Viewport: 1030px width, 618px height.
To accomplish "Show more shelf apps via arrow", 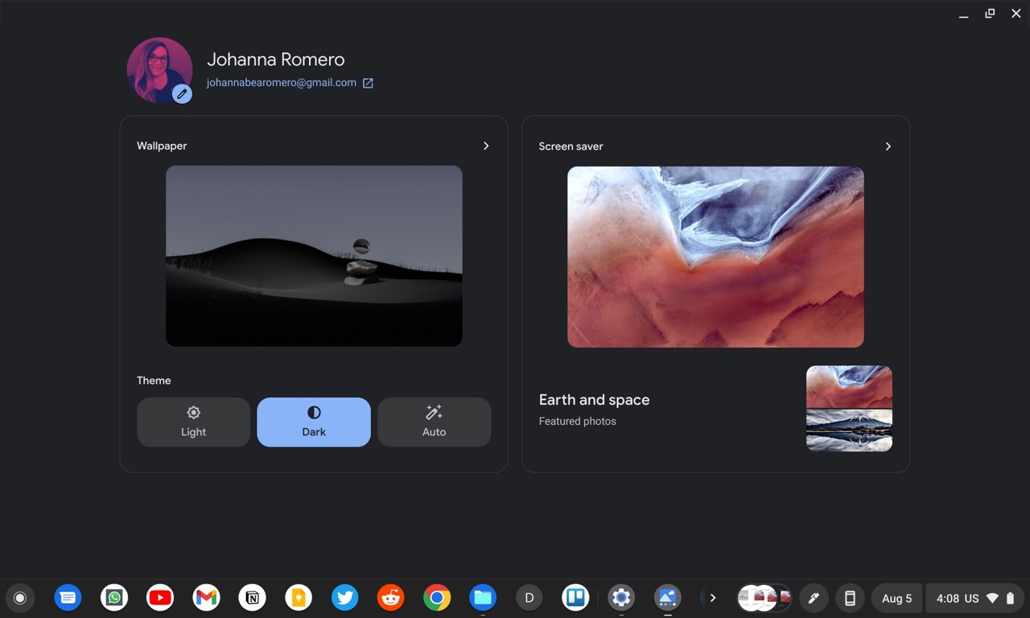I will click(712, 598).
